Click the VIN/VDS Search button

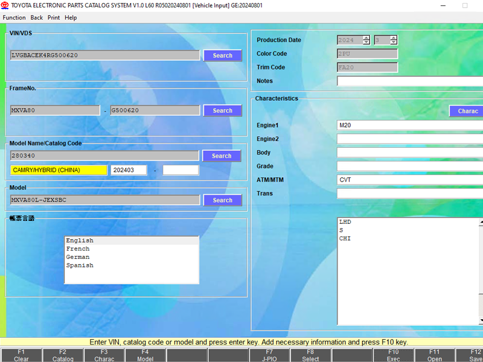tap(222, 56)
